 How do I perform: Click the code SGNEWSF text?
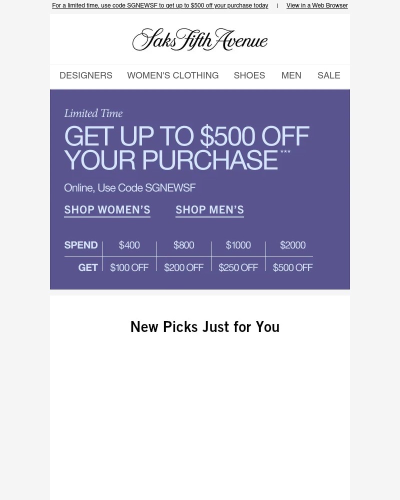click(129, 188)
